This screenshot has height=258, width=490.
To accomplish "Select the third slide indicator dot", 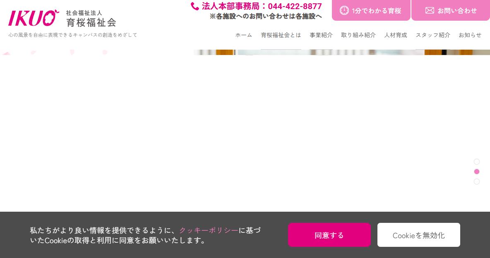I will [x=477, y=182].
